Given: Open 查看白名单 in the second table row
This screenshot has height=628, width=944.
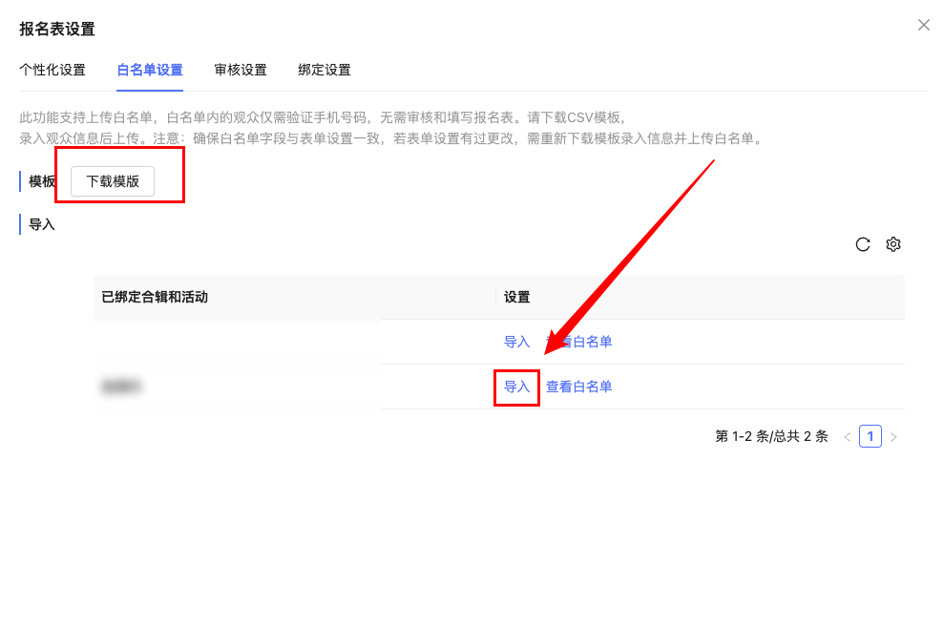Looking at the screenshot, I should click(579, 387).
